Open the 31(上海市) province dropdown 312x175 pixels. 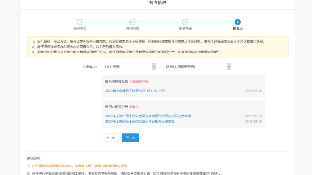pos(129,67)
